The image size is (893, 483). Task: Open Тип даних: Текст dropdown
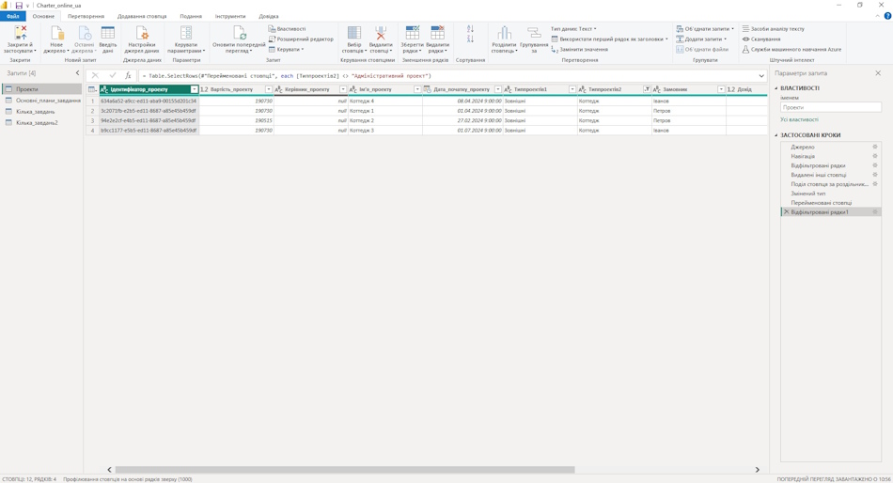click(x=573, y=28)
